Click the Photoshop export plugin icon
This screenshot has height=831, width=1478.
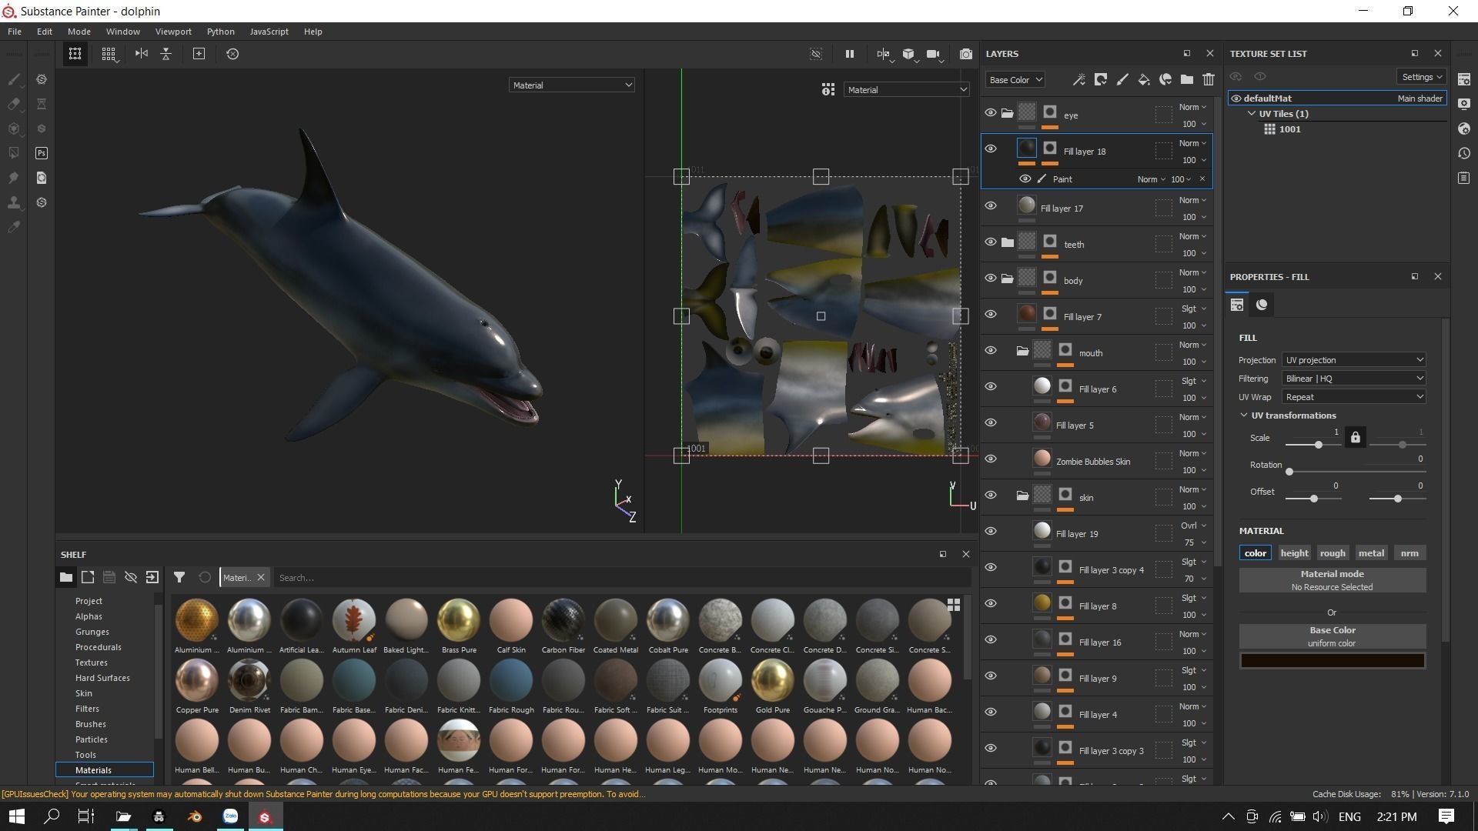click(x=42, y=153)
